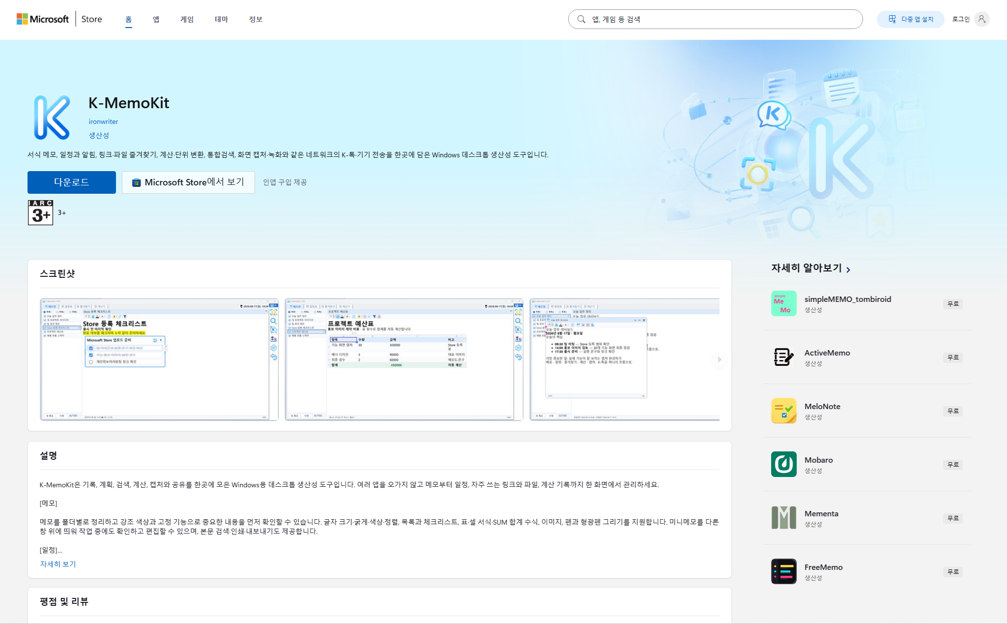Open the ironwriter publisher link
The image size is (1007, 624).
(103, 121)
